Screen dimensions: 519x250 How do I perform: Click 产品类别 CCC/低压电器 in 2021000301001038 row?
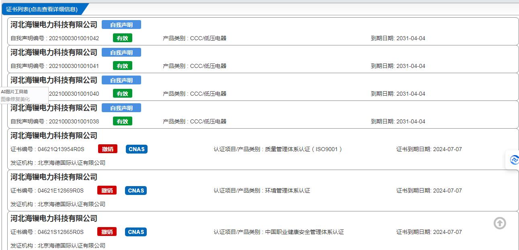(x=195, y=122)
